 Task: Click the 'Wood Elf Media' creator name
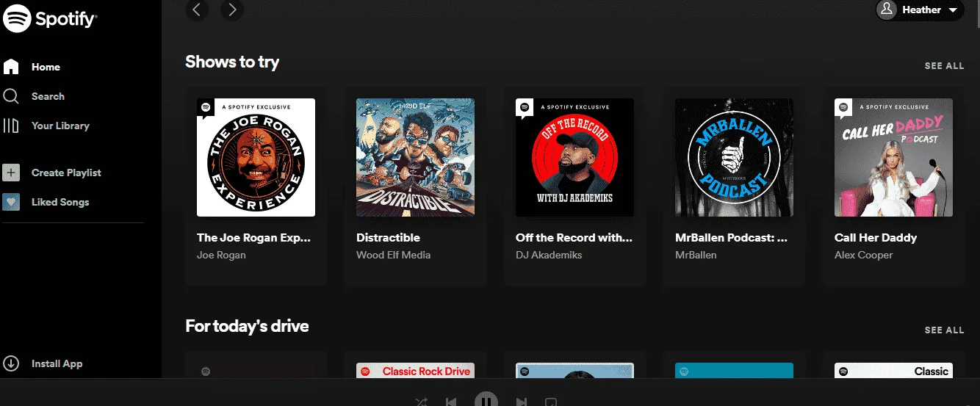(x=393, y=255)
